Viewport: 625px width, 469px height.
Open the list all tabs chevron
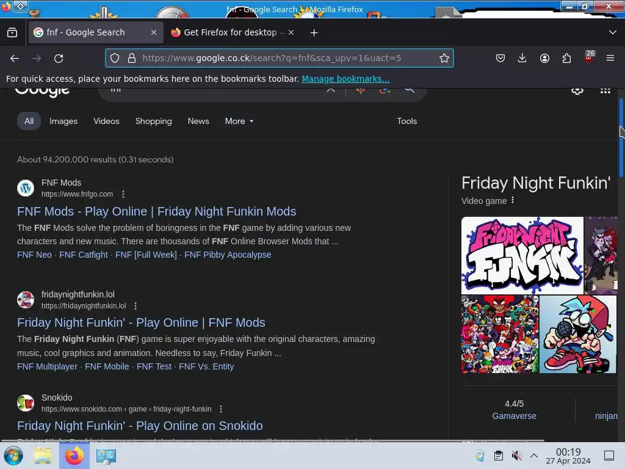613,32
